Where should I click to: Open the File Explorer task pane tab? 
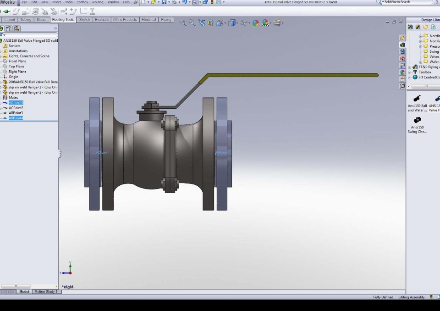(402, 52)
